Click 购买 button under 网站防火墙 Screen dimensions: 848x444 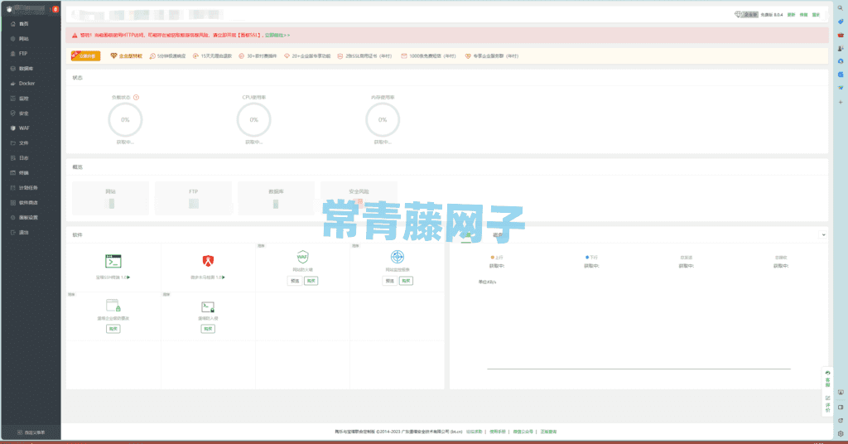(311, 281)
